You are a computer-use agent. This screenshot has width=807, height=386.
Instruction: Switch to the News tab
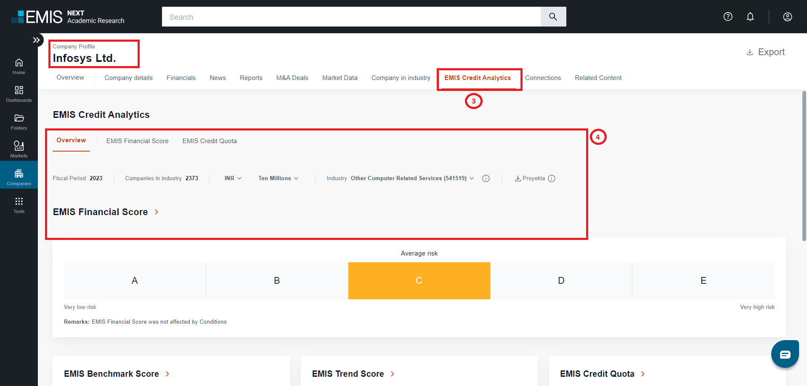[218, 78]
